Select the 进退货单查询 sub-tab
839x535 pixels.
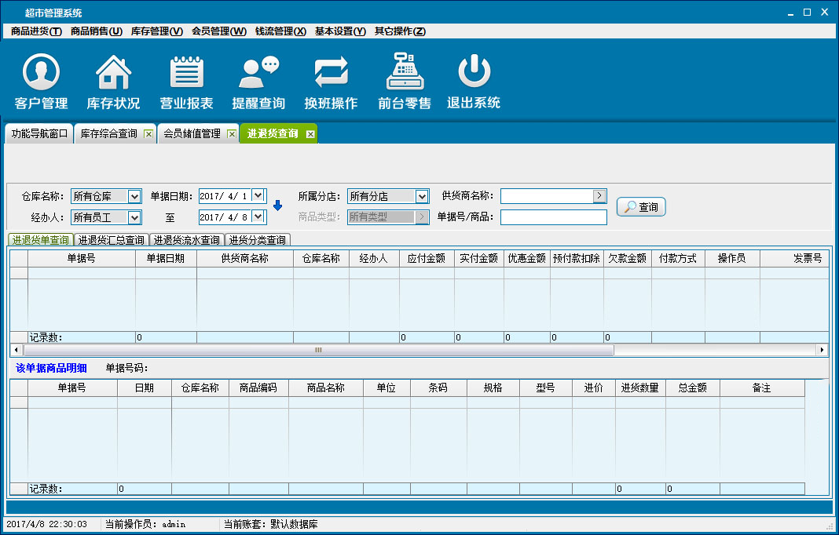tap(41, 240)
